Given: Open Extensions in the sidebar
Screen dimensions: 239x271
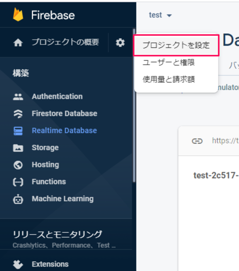Looking at the screenshot, I should coord(50,264).
